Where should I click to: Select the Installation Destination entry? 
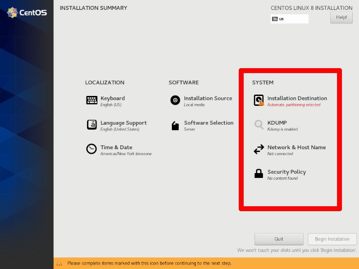pos(297,98)
